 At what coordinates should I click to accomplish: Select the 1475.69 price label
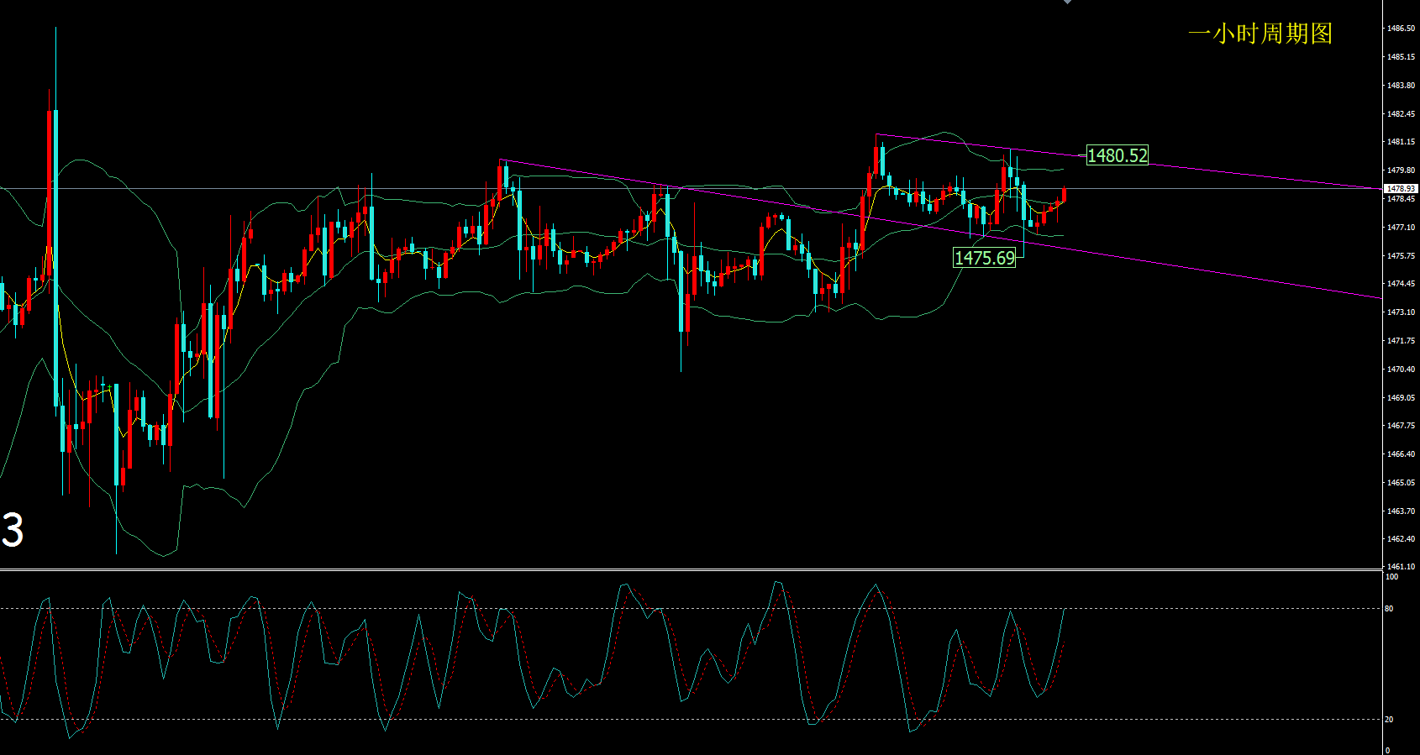pos(985,258)
